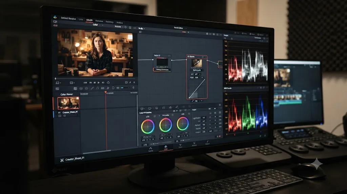Click the timeline horizontal scrollbar
347x194 pixels.
coord(97,152)
